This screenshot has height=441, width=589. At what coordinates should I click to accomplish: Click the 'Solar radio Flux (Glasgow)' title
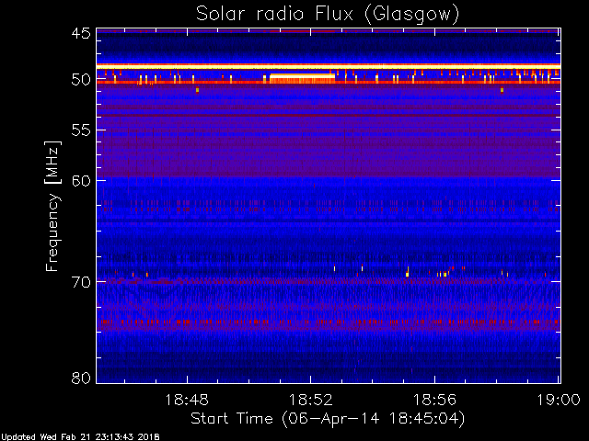pyautogui.click(x=328, y=15)
